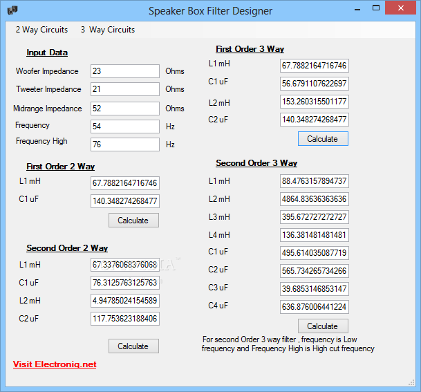The image size is (421, 392).
Task: Click Second Order 3 Way C2 uF field
Action: (x=315, y=271)
